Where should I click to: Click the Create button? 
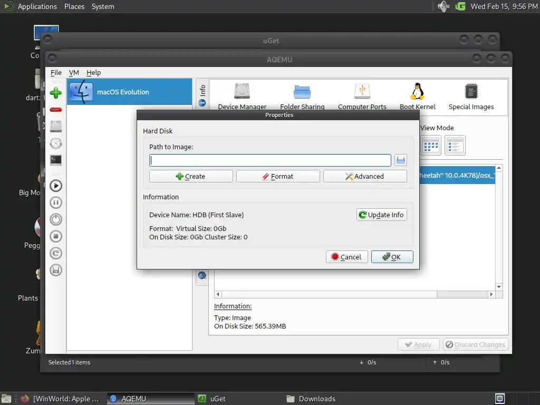191,176
